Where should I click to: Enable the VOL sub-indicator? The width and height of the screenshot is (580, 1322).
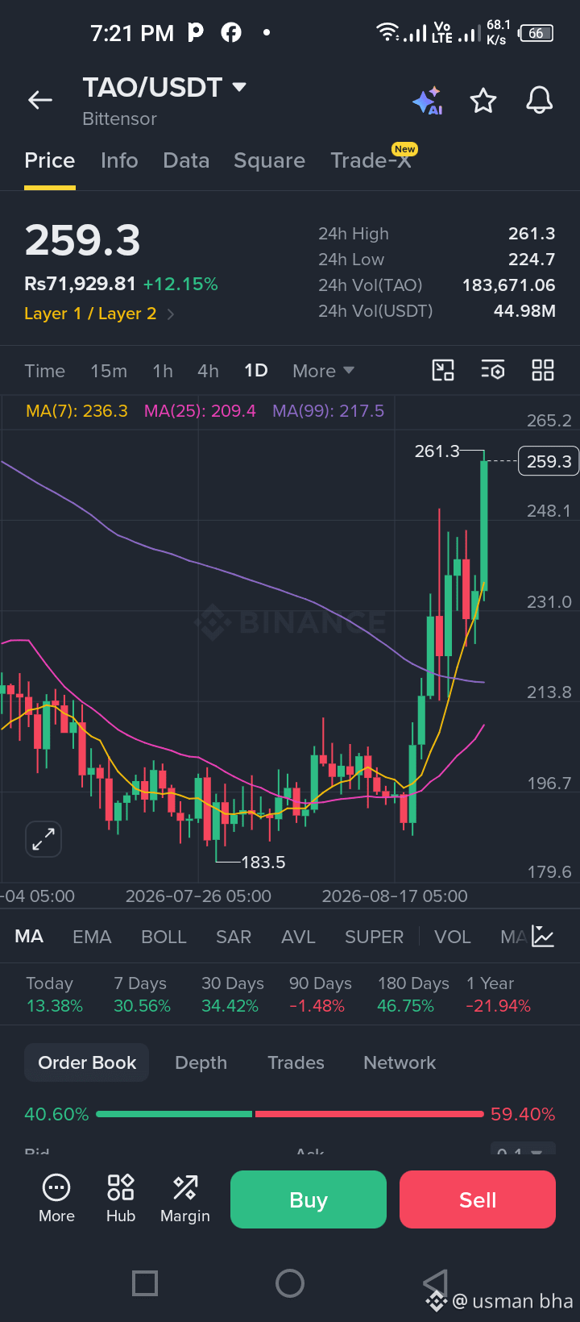452,937
